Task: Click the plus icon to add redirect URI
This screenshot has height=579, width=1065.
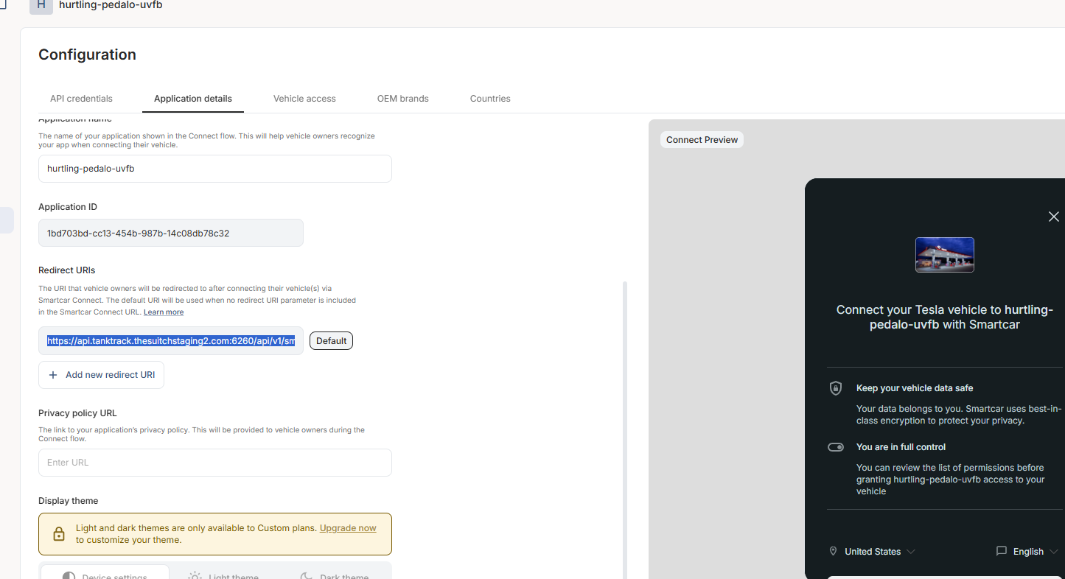Action: coord(53,375)
